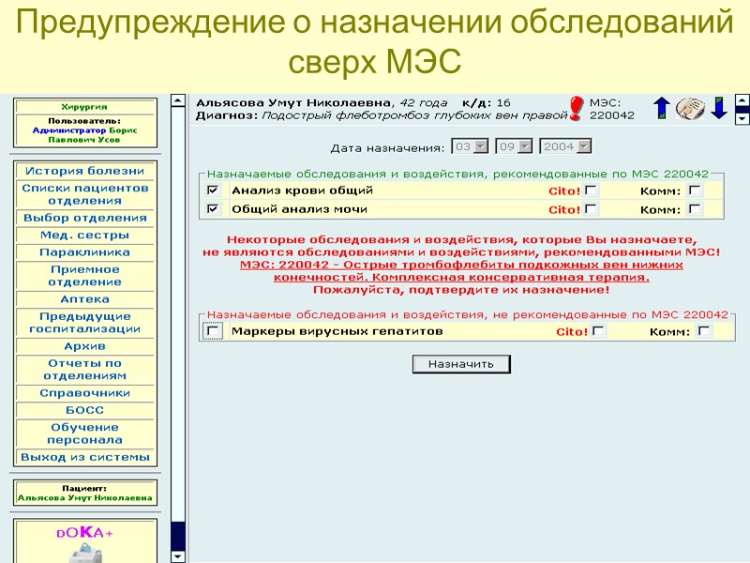Open Отчеты по отделениям

click(84, 370)
